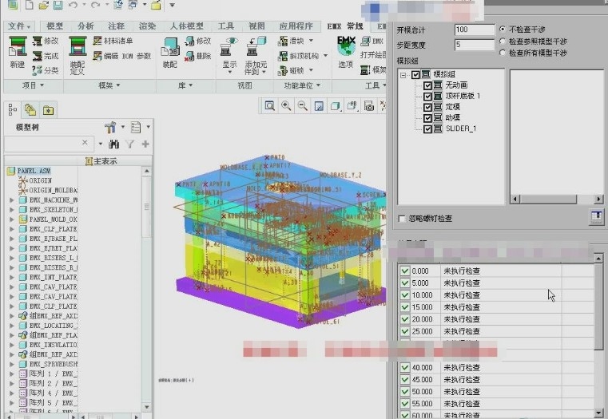The image size is (608, 419).
Task: Open the 碰锁 dropdown arrow
Action: (311, 70)
